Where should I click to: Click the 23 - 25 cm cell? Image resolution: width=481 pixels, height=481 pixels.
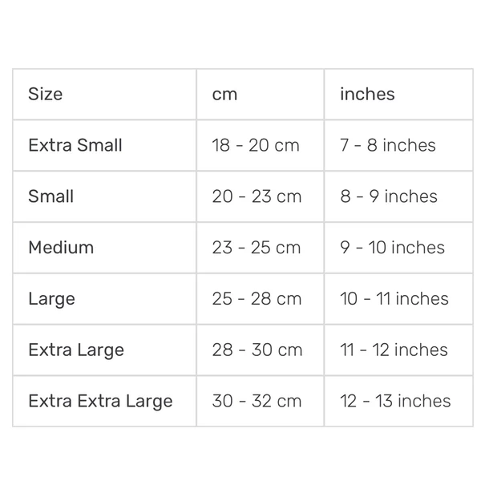coord(257,248)
